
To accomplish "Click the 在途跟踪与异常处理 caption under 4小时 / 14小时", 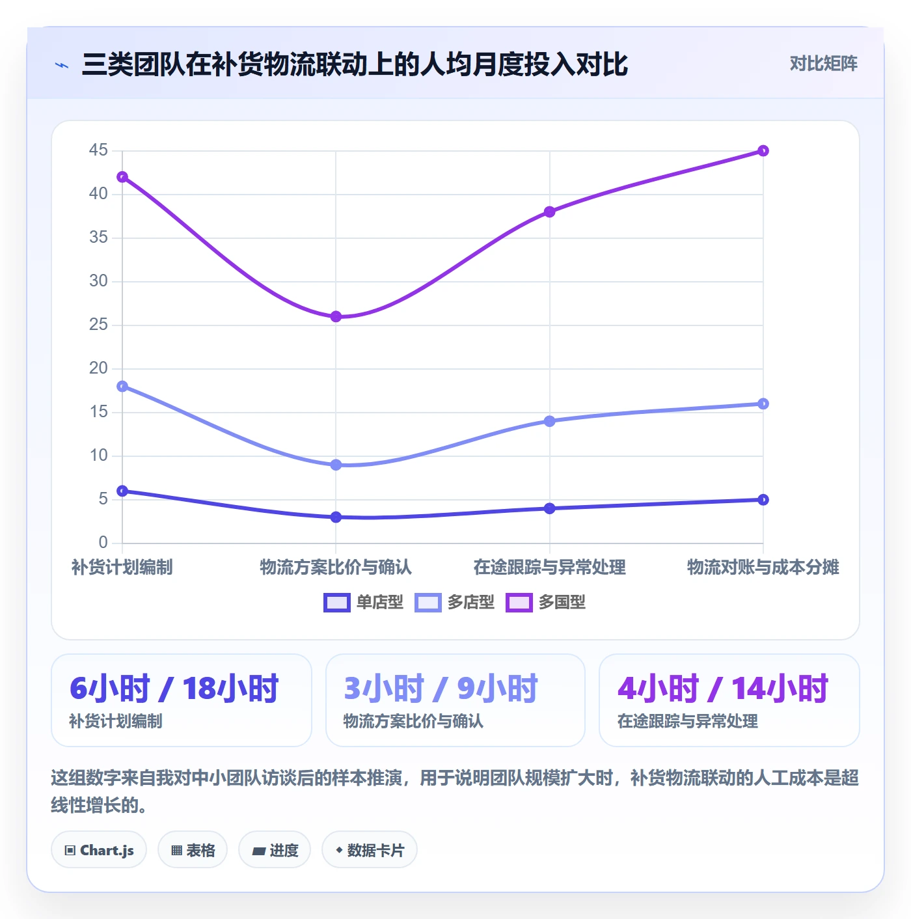I will pyautogui.click(x=688, y=721).
